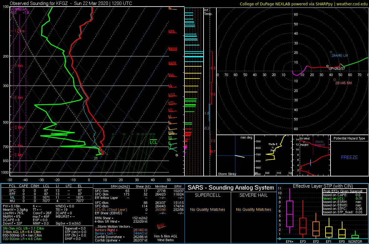Click the magenta EF4+ box plot

[x=290, y=214]
